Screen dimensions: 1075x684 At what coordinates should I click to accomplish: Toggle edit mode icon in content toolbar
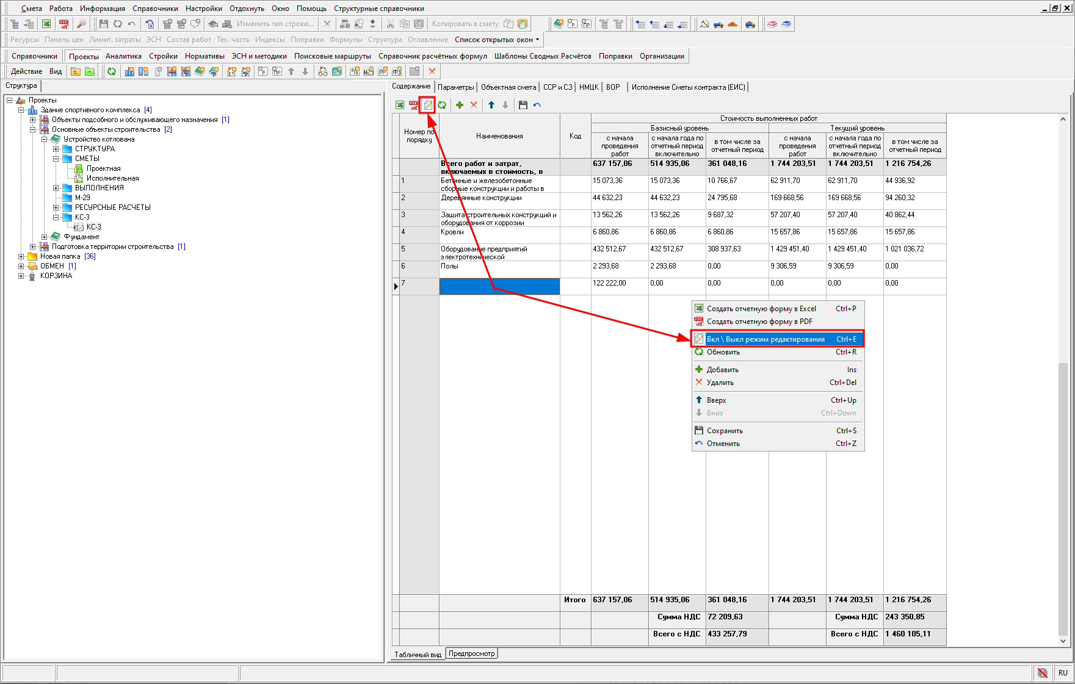[428, 105]
